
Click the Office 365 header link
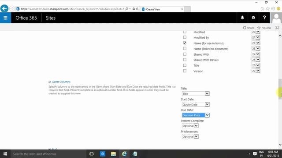(x=26, y=18)
